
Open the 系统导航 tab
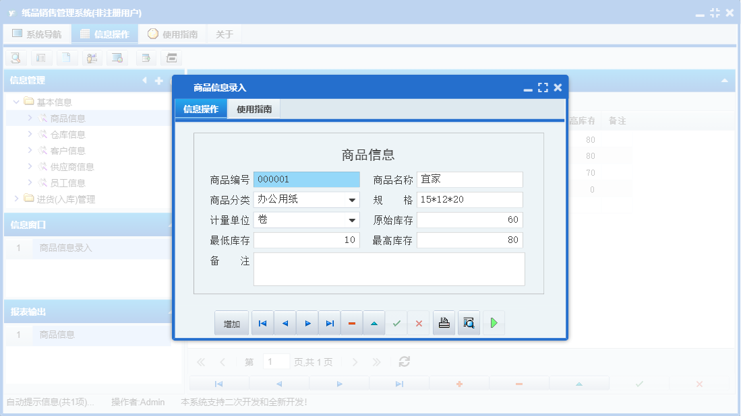(38, 33)
